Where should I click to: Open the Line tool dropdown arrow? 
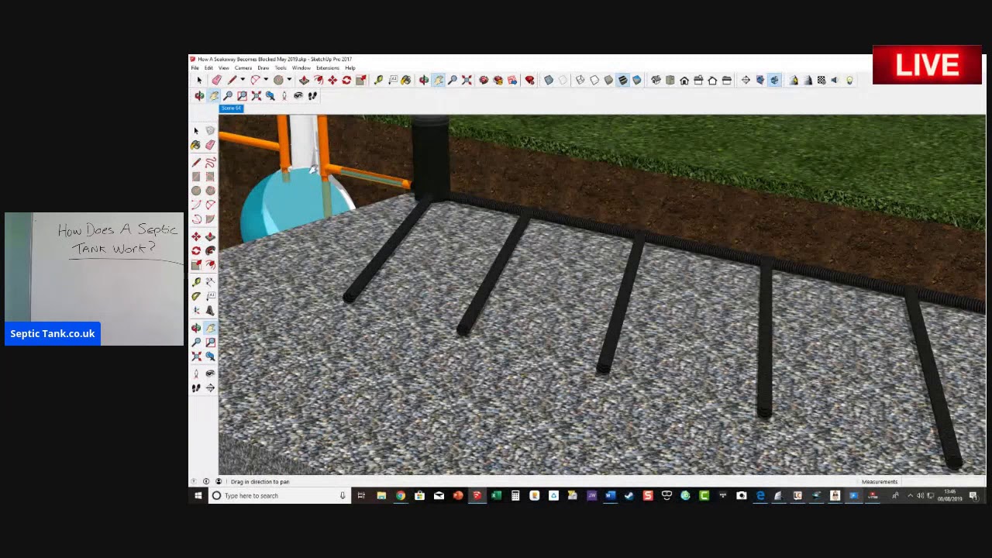click(243, 80)
